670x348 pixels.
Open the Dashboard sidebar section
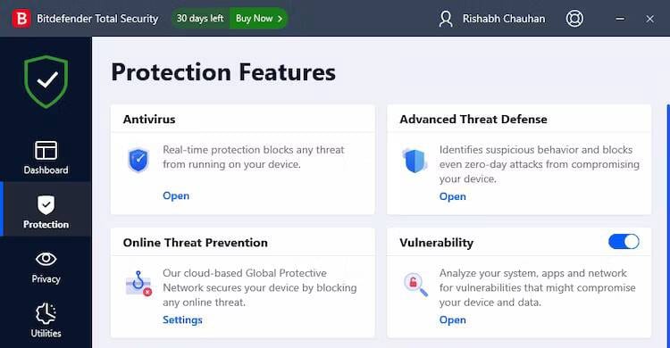[x=46, y=158]
